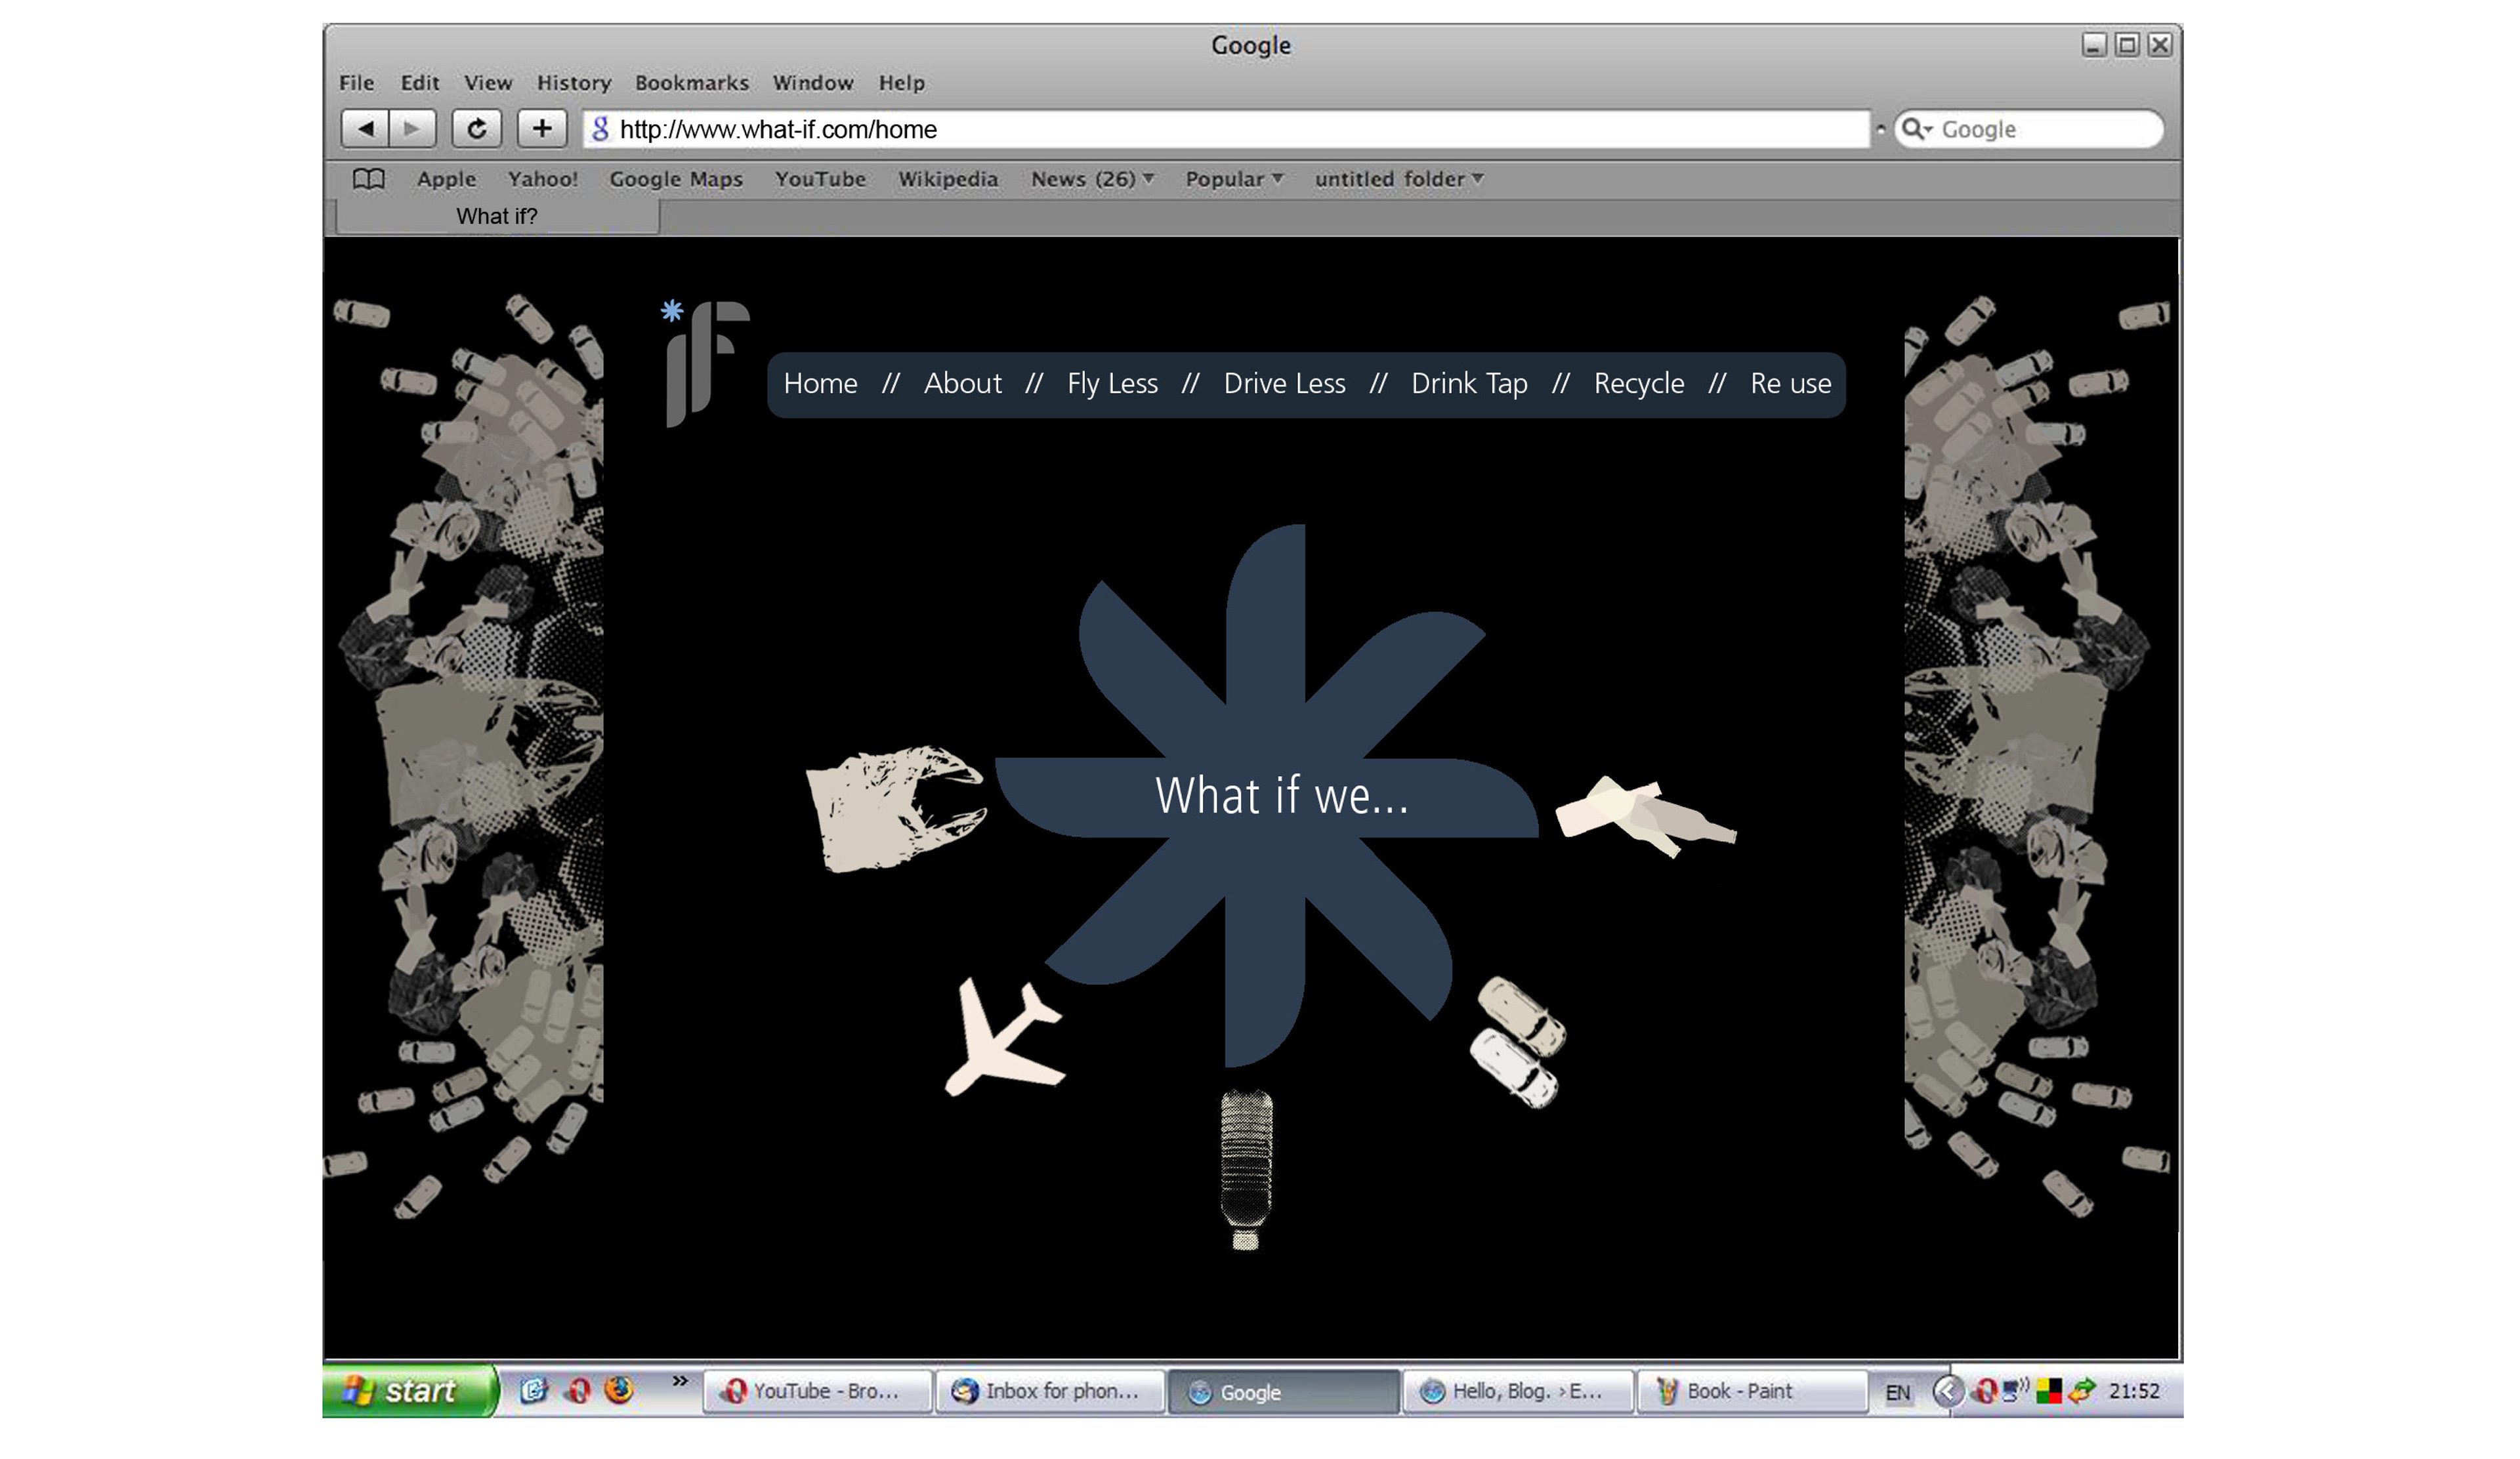
Task: Click the iF logo on the webpage
Action: pos(707,363)
